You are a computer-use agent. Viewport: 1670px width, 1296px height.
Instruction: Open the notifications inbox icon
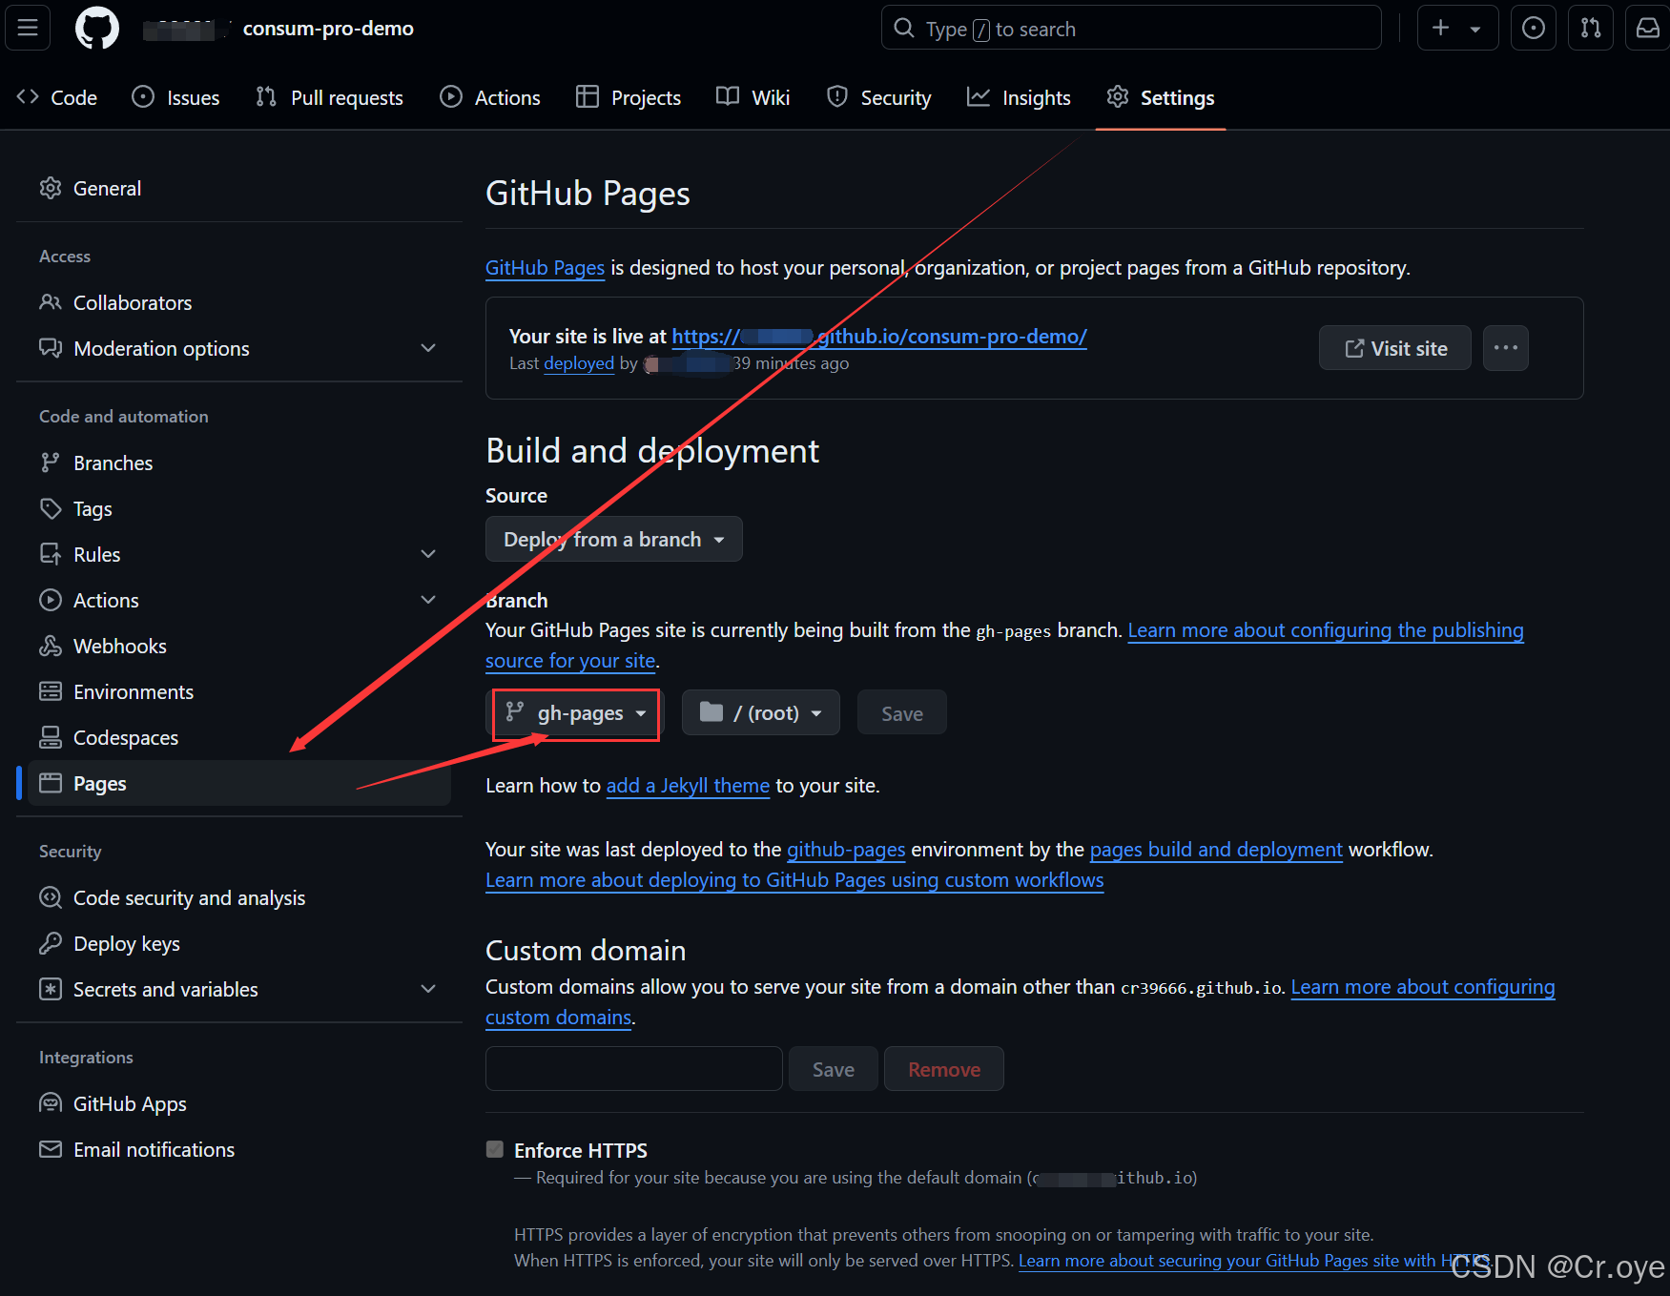coord(1648,28)
